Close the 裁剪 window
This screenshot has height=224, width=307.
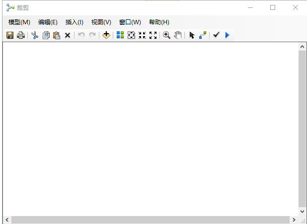pyautogui.click(x=295, y=7)
